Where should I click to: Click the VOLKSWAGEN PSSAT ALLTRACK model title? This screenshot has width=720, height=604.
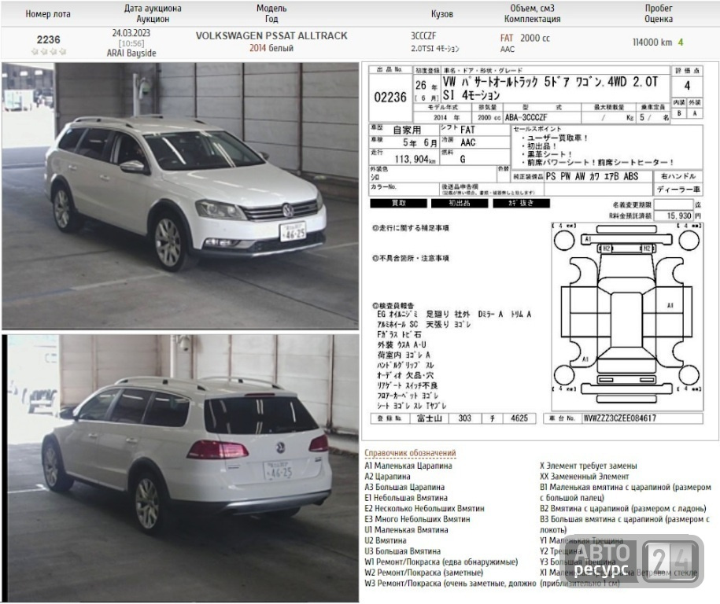[x=271, y=36]
